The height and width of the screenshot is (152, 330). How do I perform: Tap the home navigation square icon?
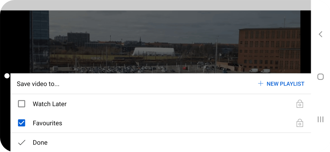[320, 77]
